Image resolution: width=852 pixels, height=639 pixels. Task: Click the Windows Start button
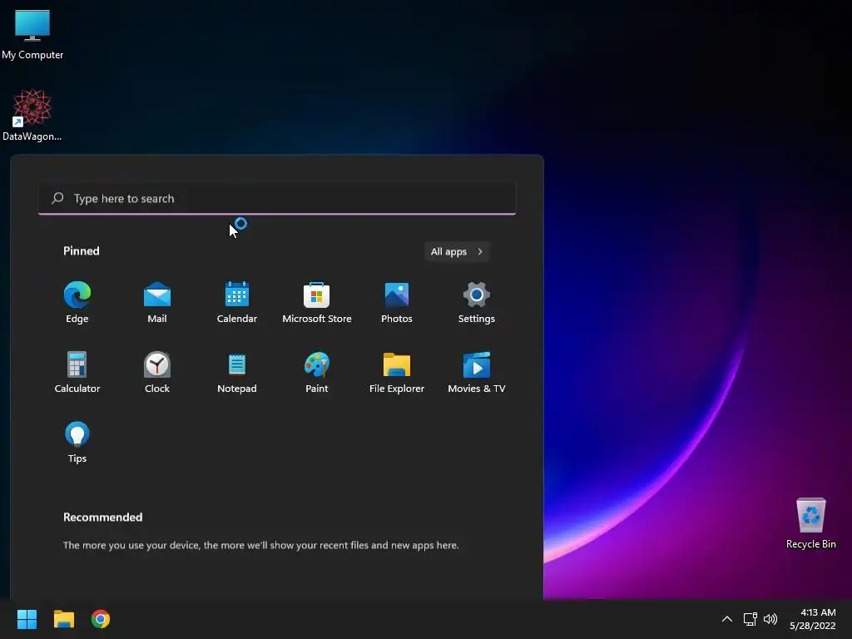click(x=27, y=619)
